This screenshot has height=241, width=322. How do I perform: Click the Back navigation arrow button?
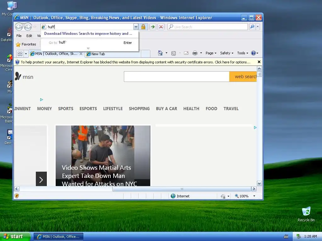coord(19,27)
